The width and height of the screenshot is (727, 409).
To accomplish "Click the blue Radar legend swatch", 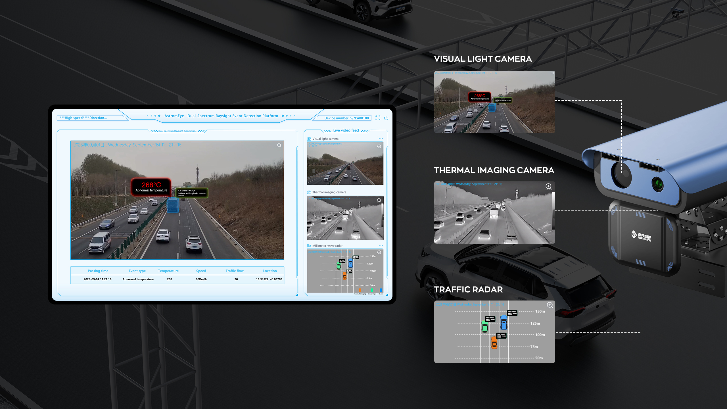I will tap(381, 290).
